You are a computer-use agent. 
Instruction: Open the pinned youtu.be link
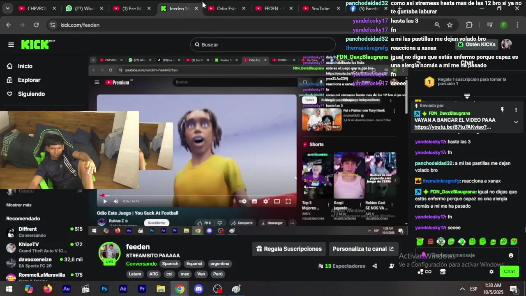[452, 127]
